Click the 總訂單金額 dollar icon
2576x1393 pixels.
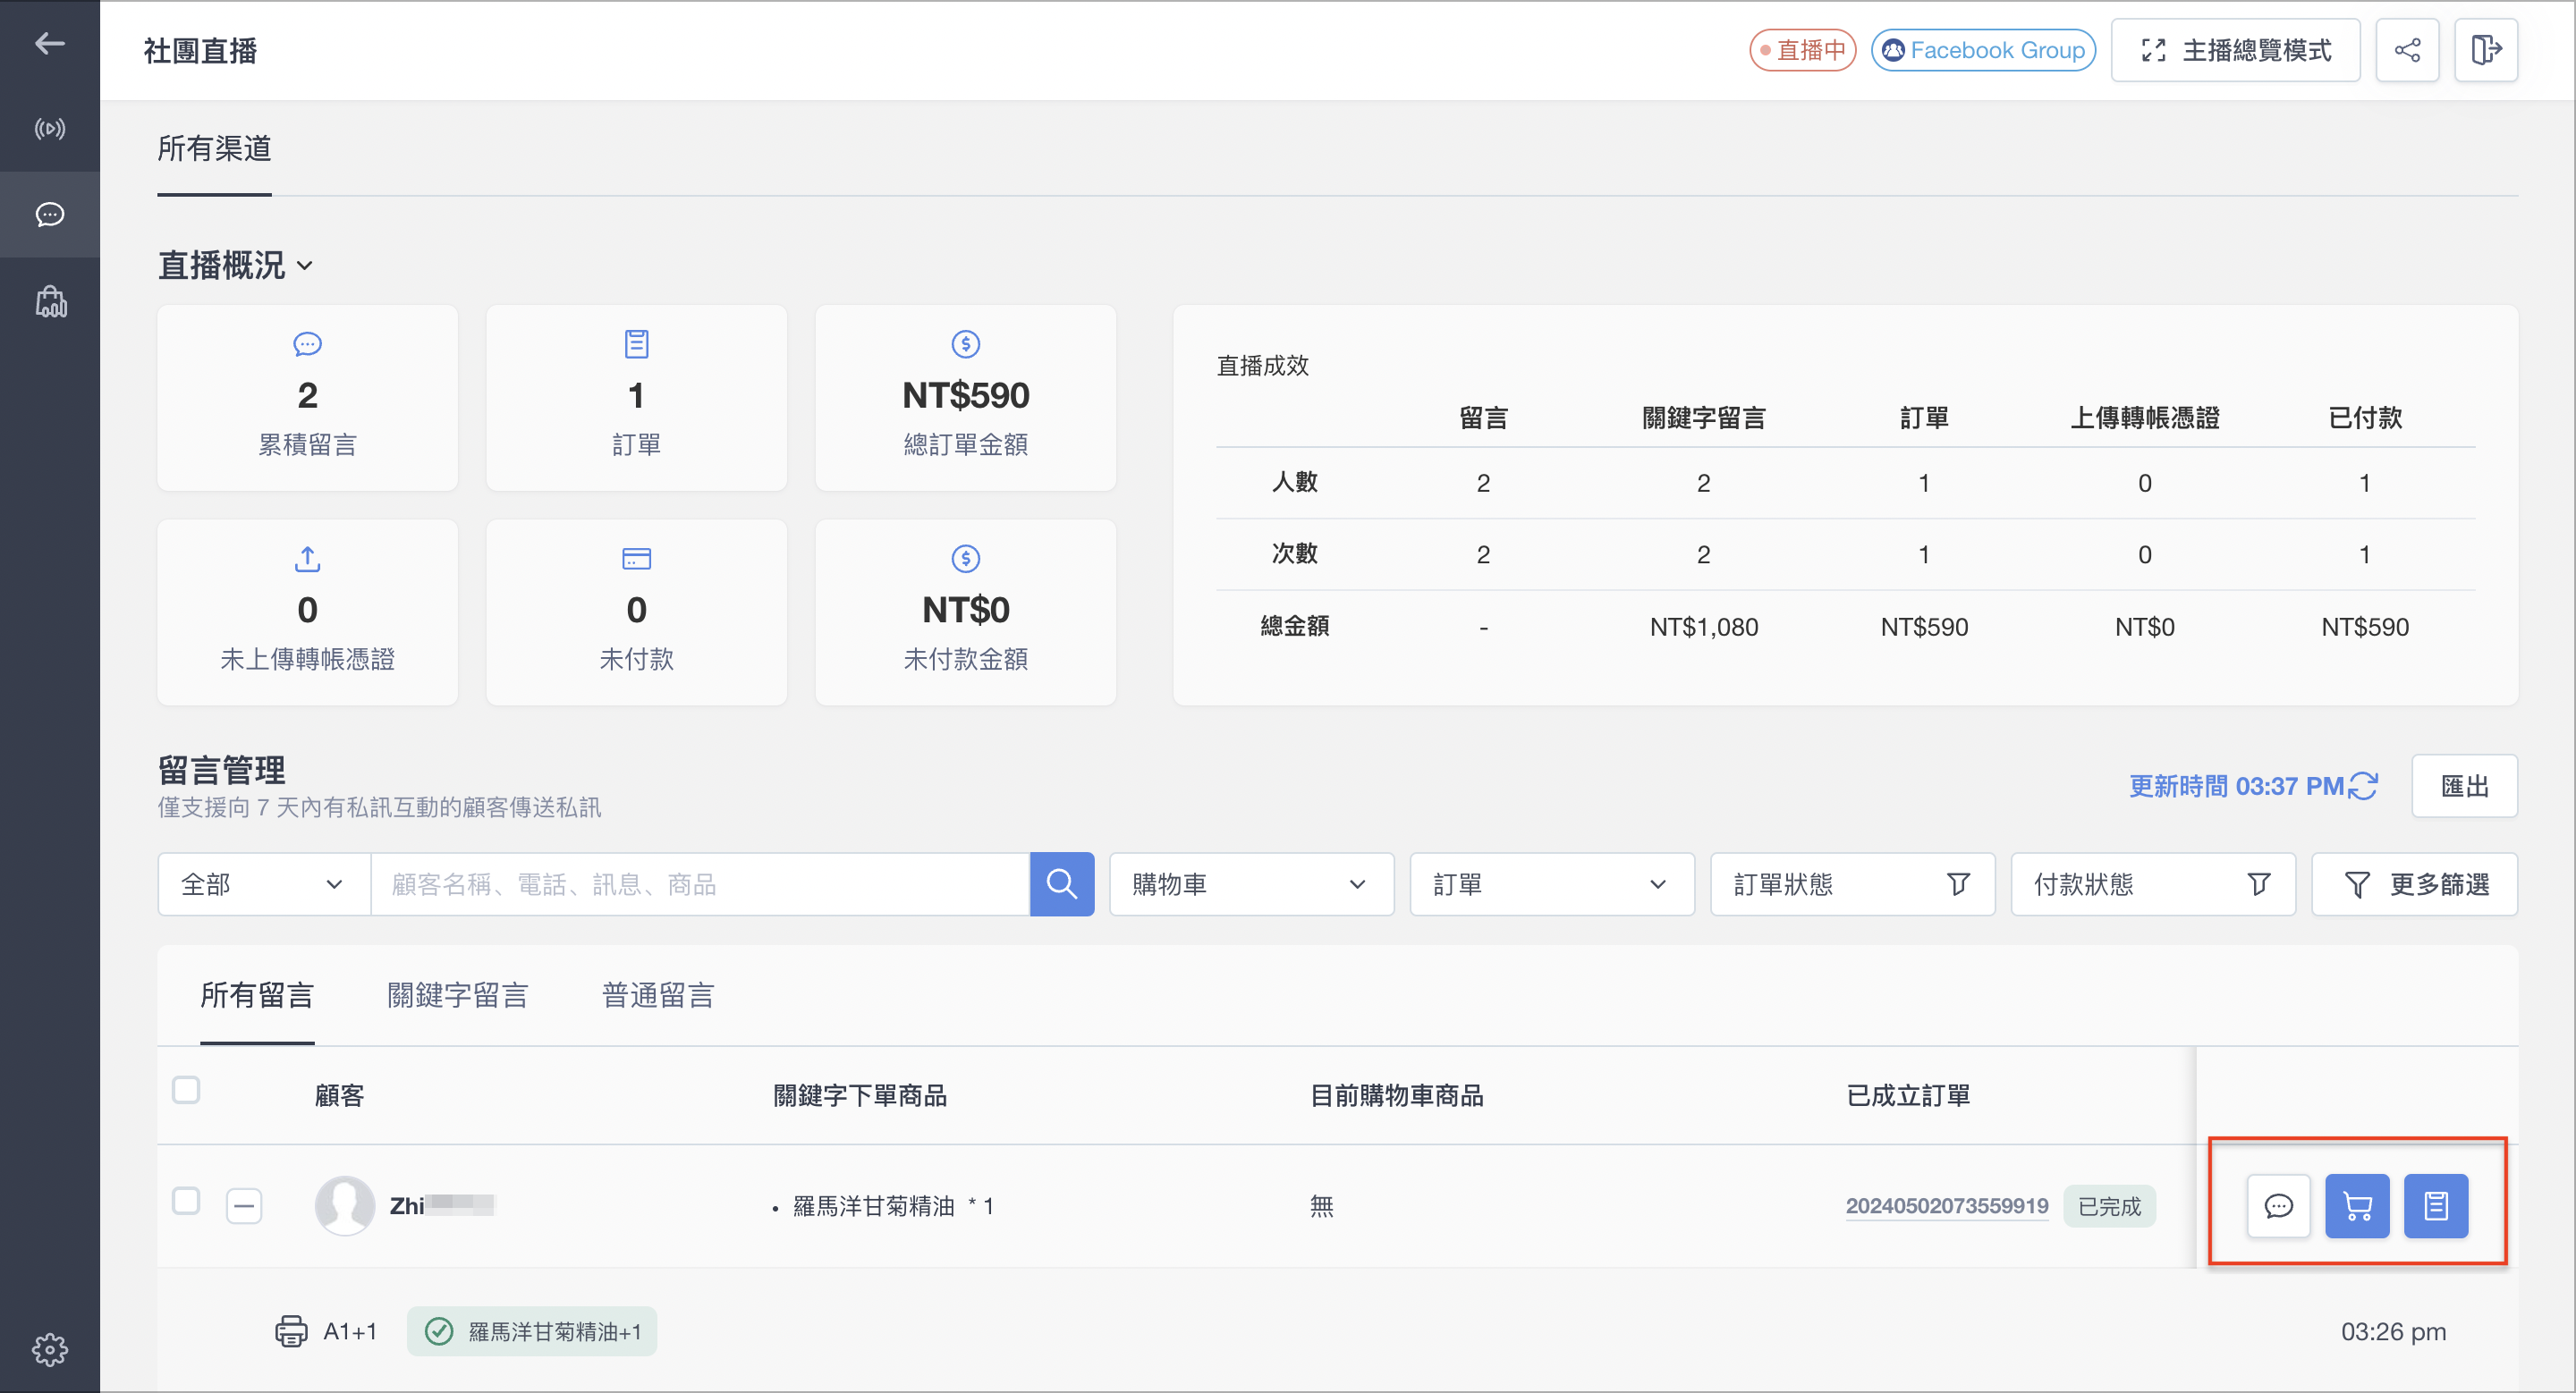(965, 345)
